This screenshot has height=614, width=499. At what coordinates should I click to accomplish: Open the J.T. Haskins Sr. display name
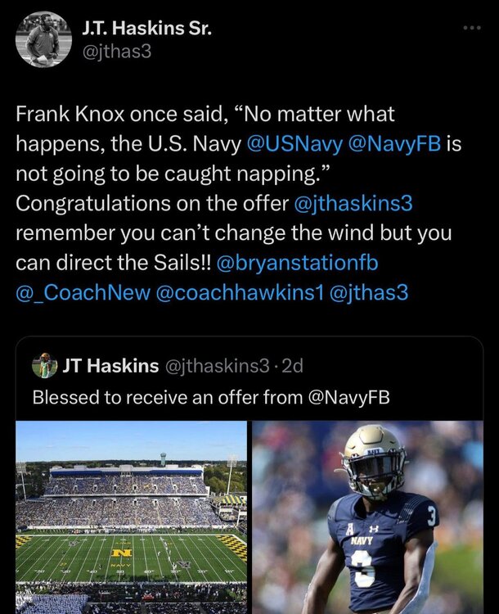click(146, 28)
